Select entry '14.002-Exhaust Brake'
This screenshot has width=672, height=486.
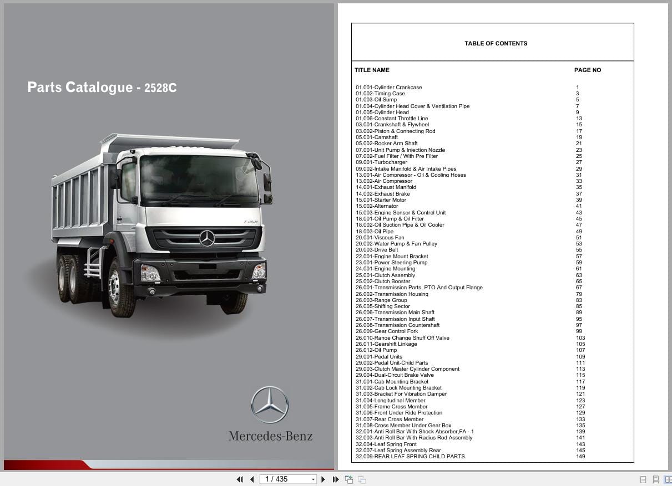[383, 194]
